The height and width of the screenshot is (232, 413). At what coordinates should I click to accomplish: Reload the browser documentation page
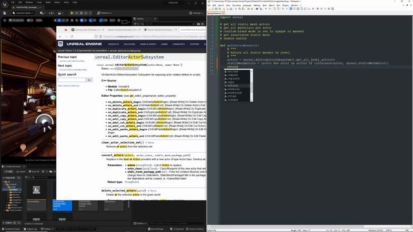point(72,37)
